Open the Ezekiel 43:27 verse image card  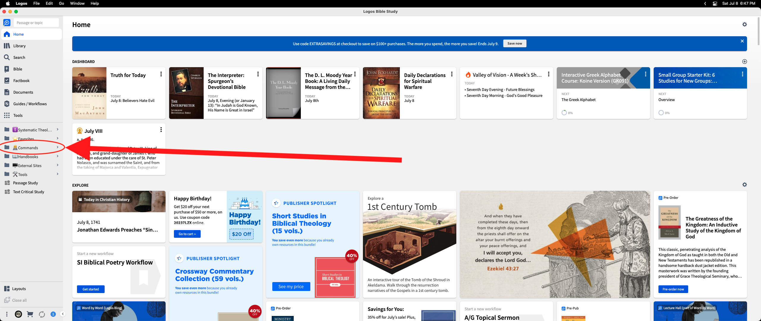[555, 244]
